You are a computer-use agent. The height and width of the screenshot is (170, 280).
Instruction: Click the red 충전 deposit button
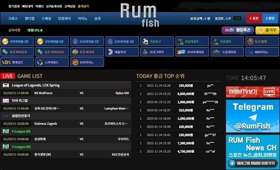coord(254,18)
